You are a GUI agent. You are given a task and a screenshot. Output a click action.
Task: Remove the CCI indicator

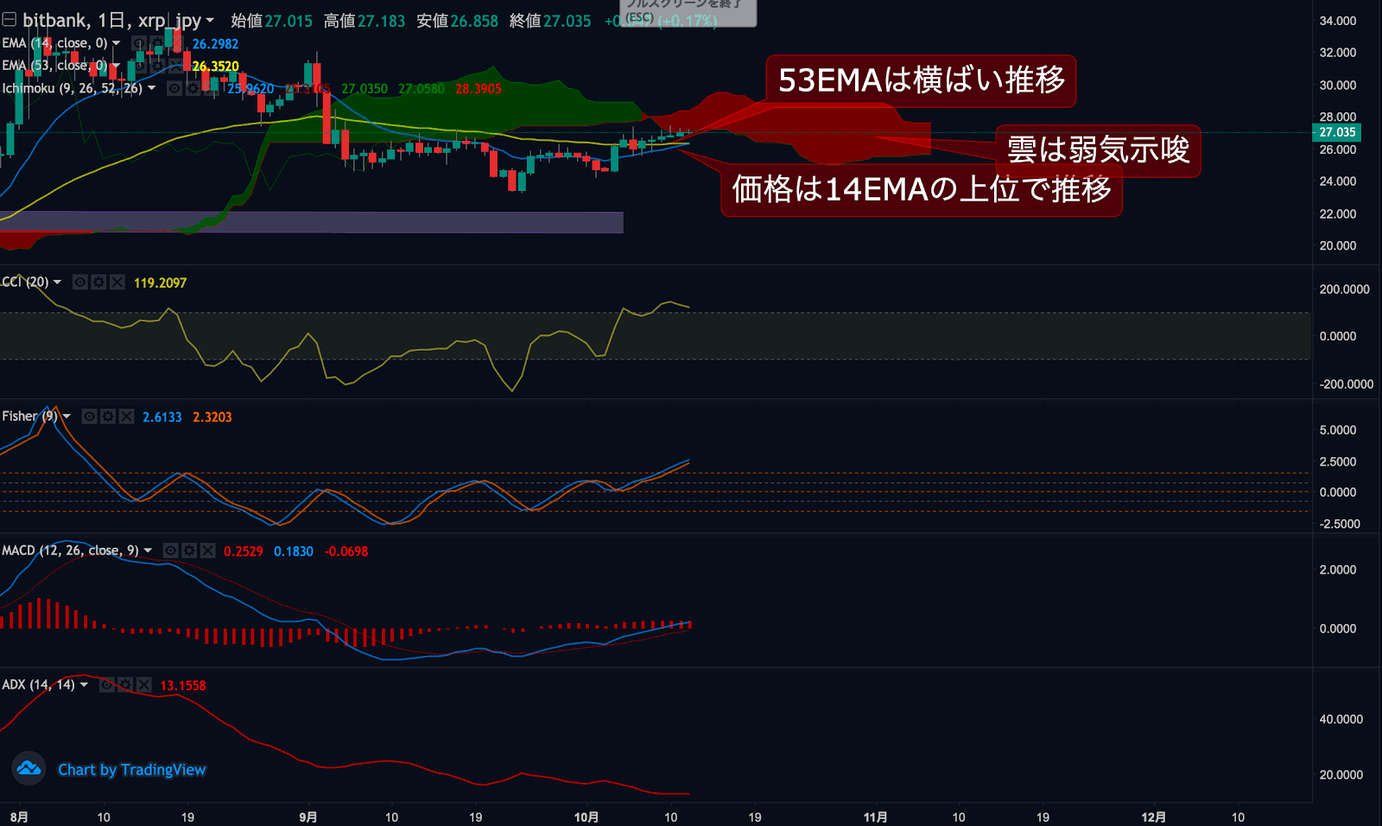pos(117,283)
